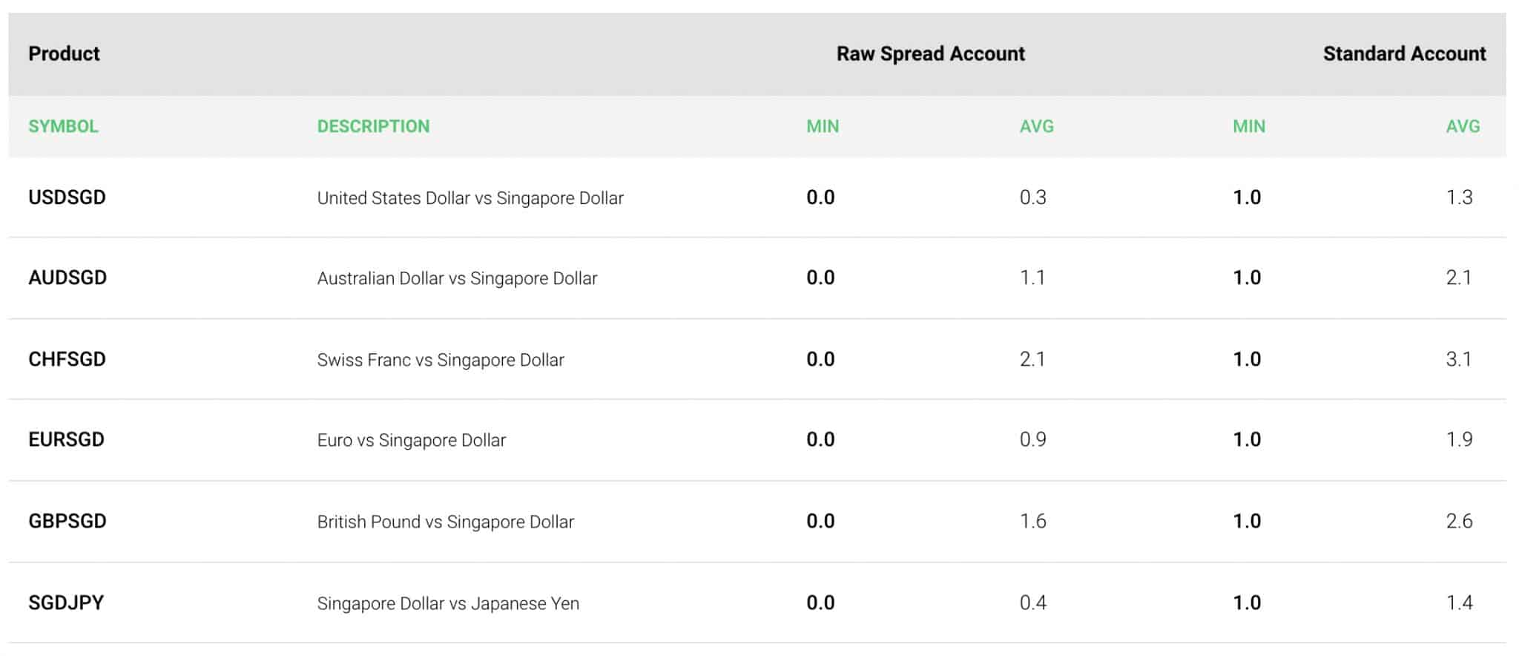Click the AUDSGD symbol

click(x=67, y=278)
